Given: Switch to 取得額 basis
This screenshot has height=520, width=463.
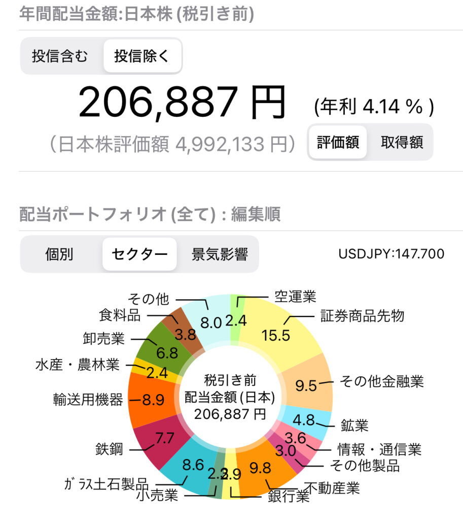Looking at the screenshot, I should click(x=402, y=142).
